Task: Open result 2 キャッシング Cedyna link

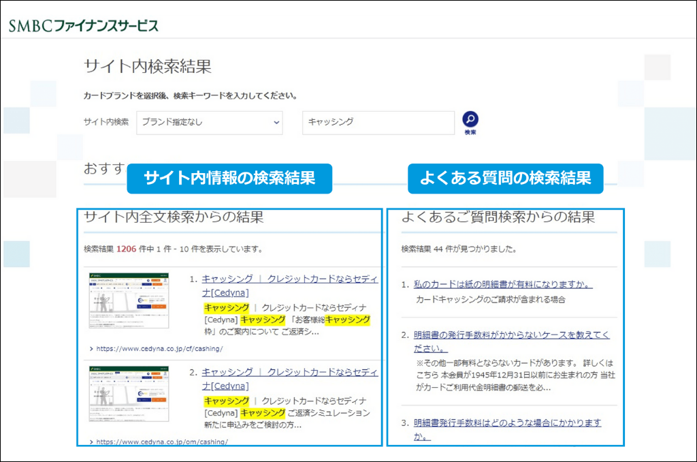Action: (x=290, y=379)
